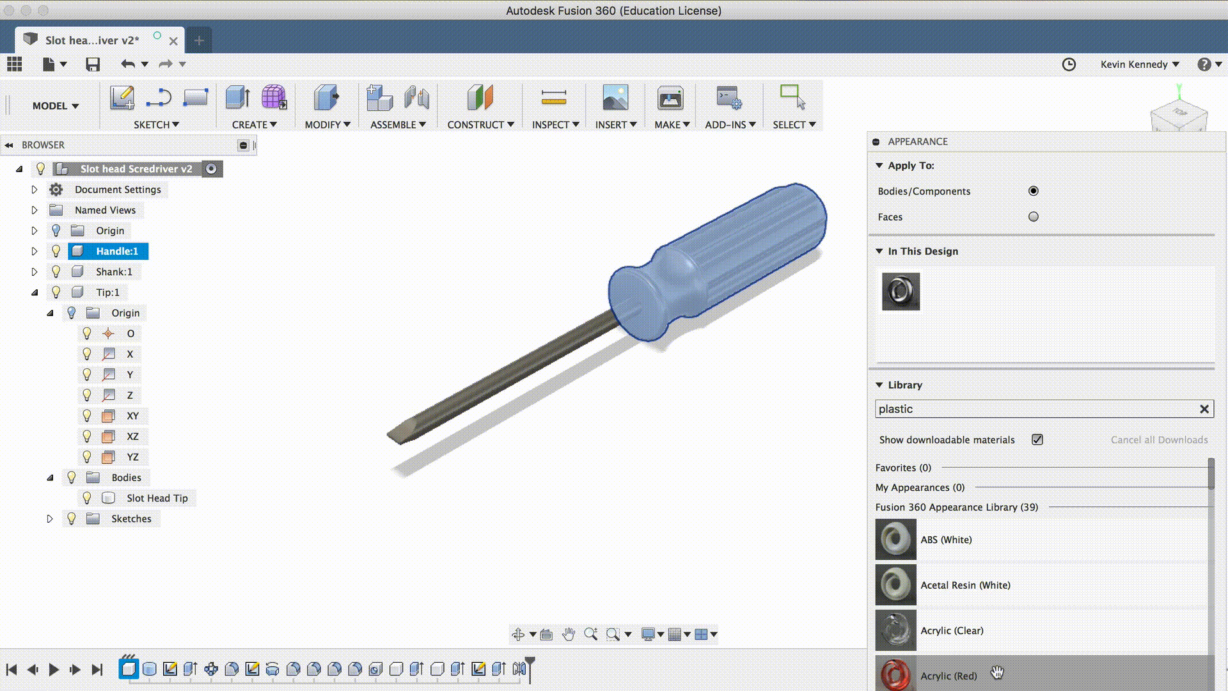Click the Pan hand navigation icon
The image size is (1228, 691).
point(569,634)
